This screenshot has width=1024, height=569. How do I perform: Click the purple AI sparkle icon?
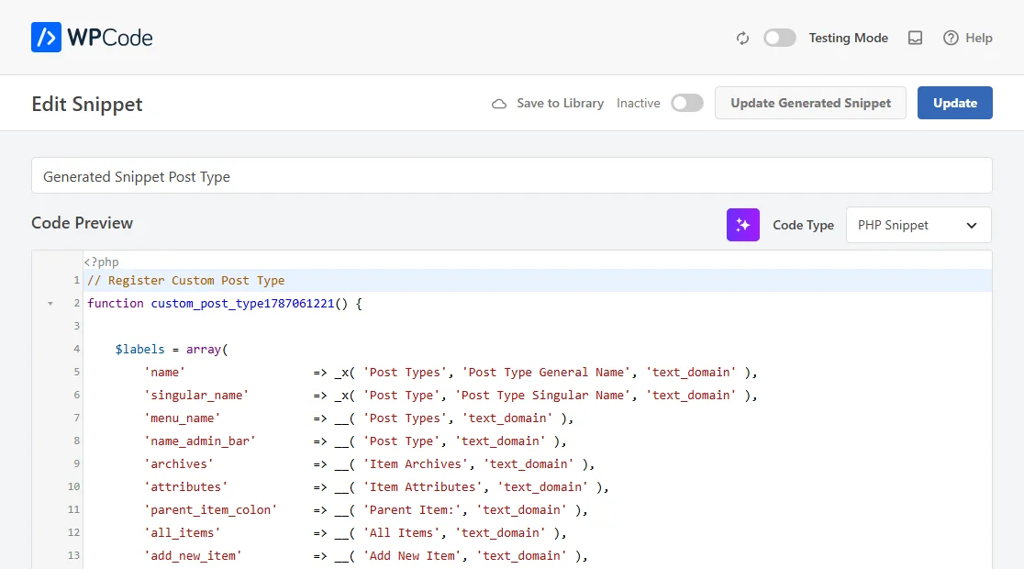[743, 225]
